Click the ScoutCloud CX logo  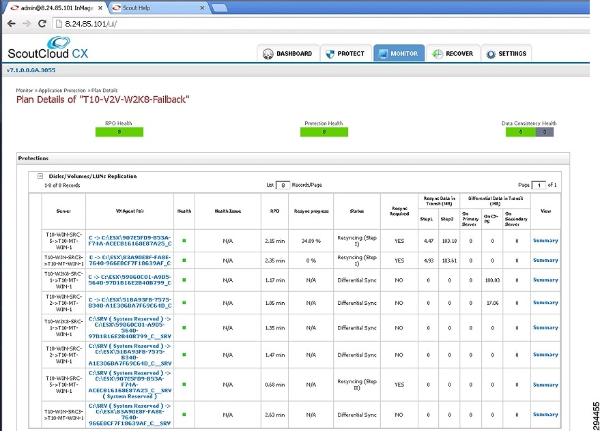pos(48,48)
